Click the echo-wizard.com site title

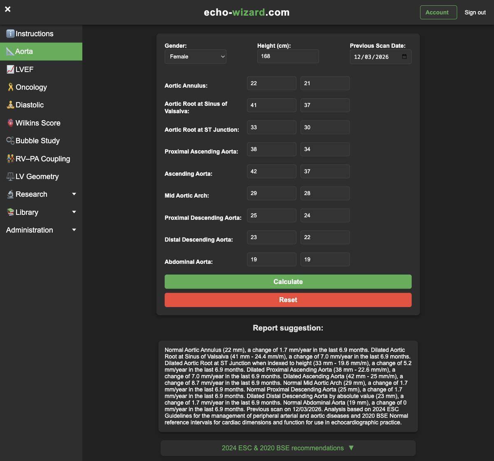coord(247,12)
